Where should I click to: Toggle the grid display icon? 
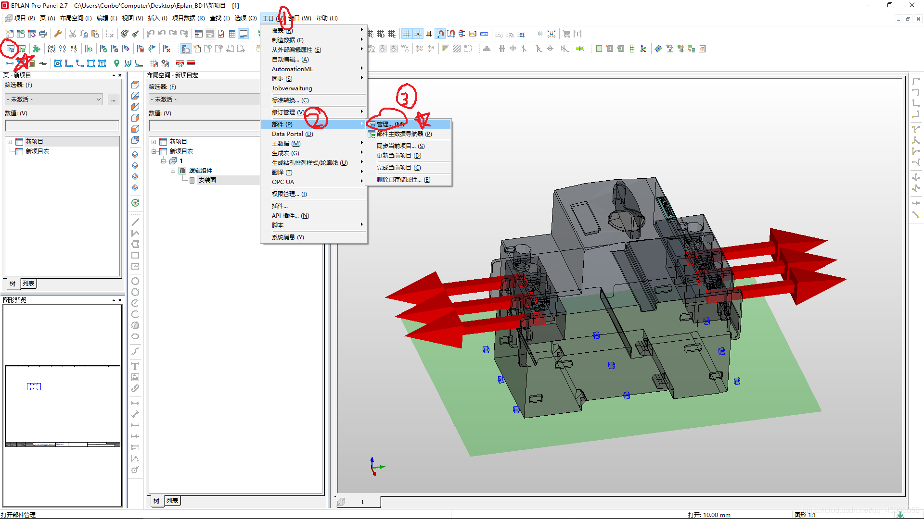pyautogui.click(x=407, y=34)
